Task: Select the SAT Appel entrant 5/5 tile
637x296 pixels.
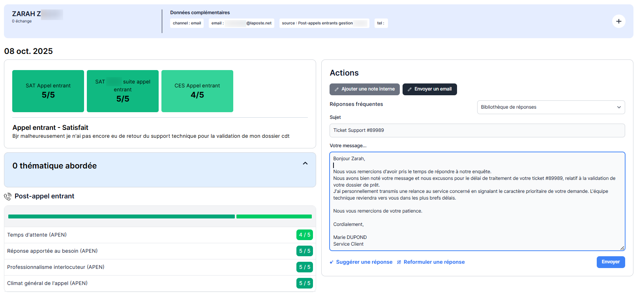Action: click(48, 91)
